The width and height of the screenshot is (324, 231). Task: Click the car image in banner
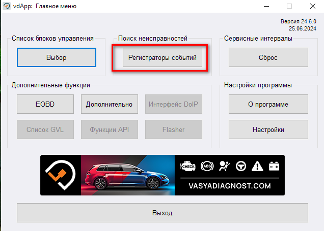click(x=128, y=175)
